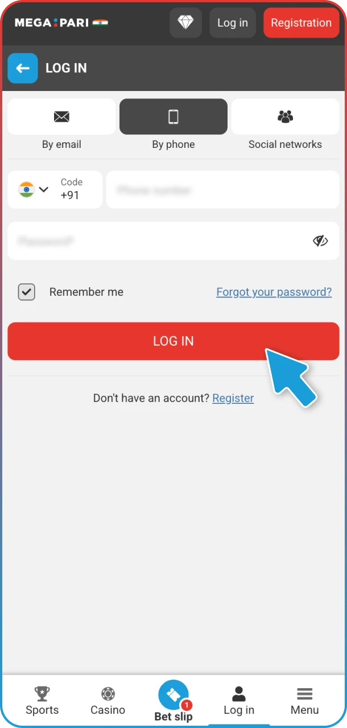This screenshot has height=728, width=347.
Task: Go back using the blue arrow button
Action: [x=23, y=68]
